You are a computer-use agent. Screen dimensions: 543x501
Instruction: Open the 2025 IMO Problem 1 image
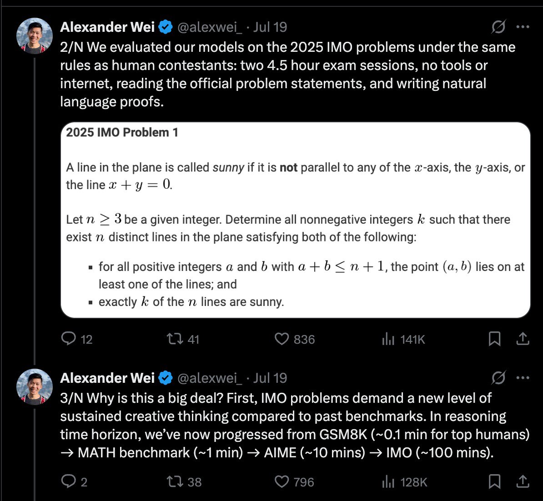click(295, 220)
